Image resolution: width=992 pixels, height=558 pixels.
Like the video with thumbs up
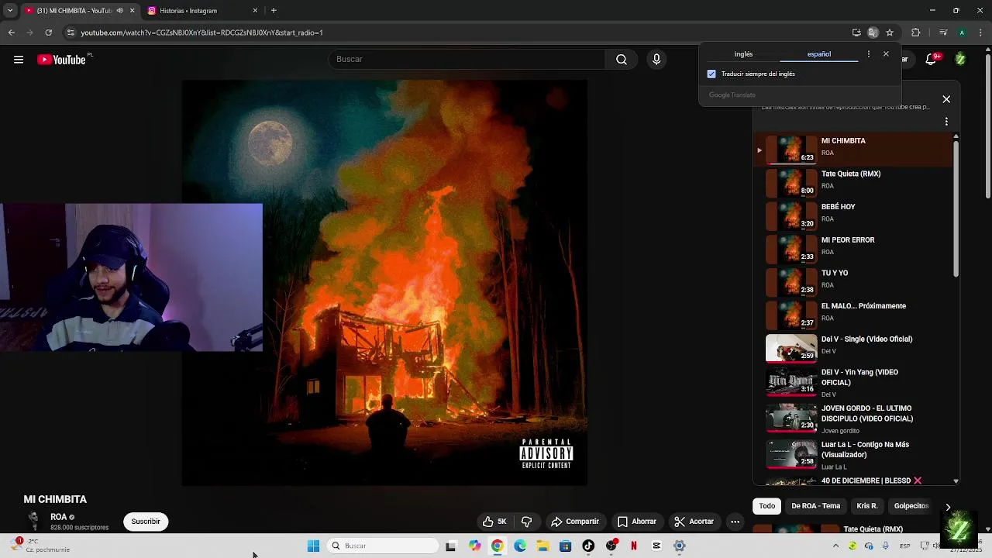(494, 522)
